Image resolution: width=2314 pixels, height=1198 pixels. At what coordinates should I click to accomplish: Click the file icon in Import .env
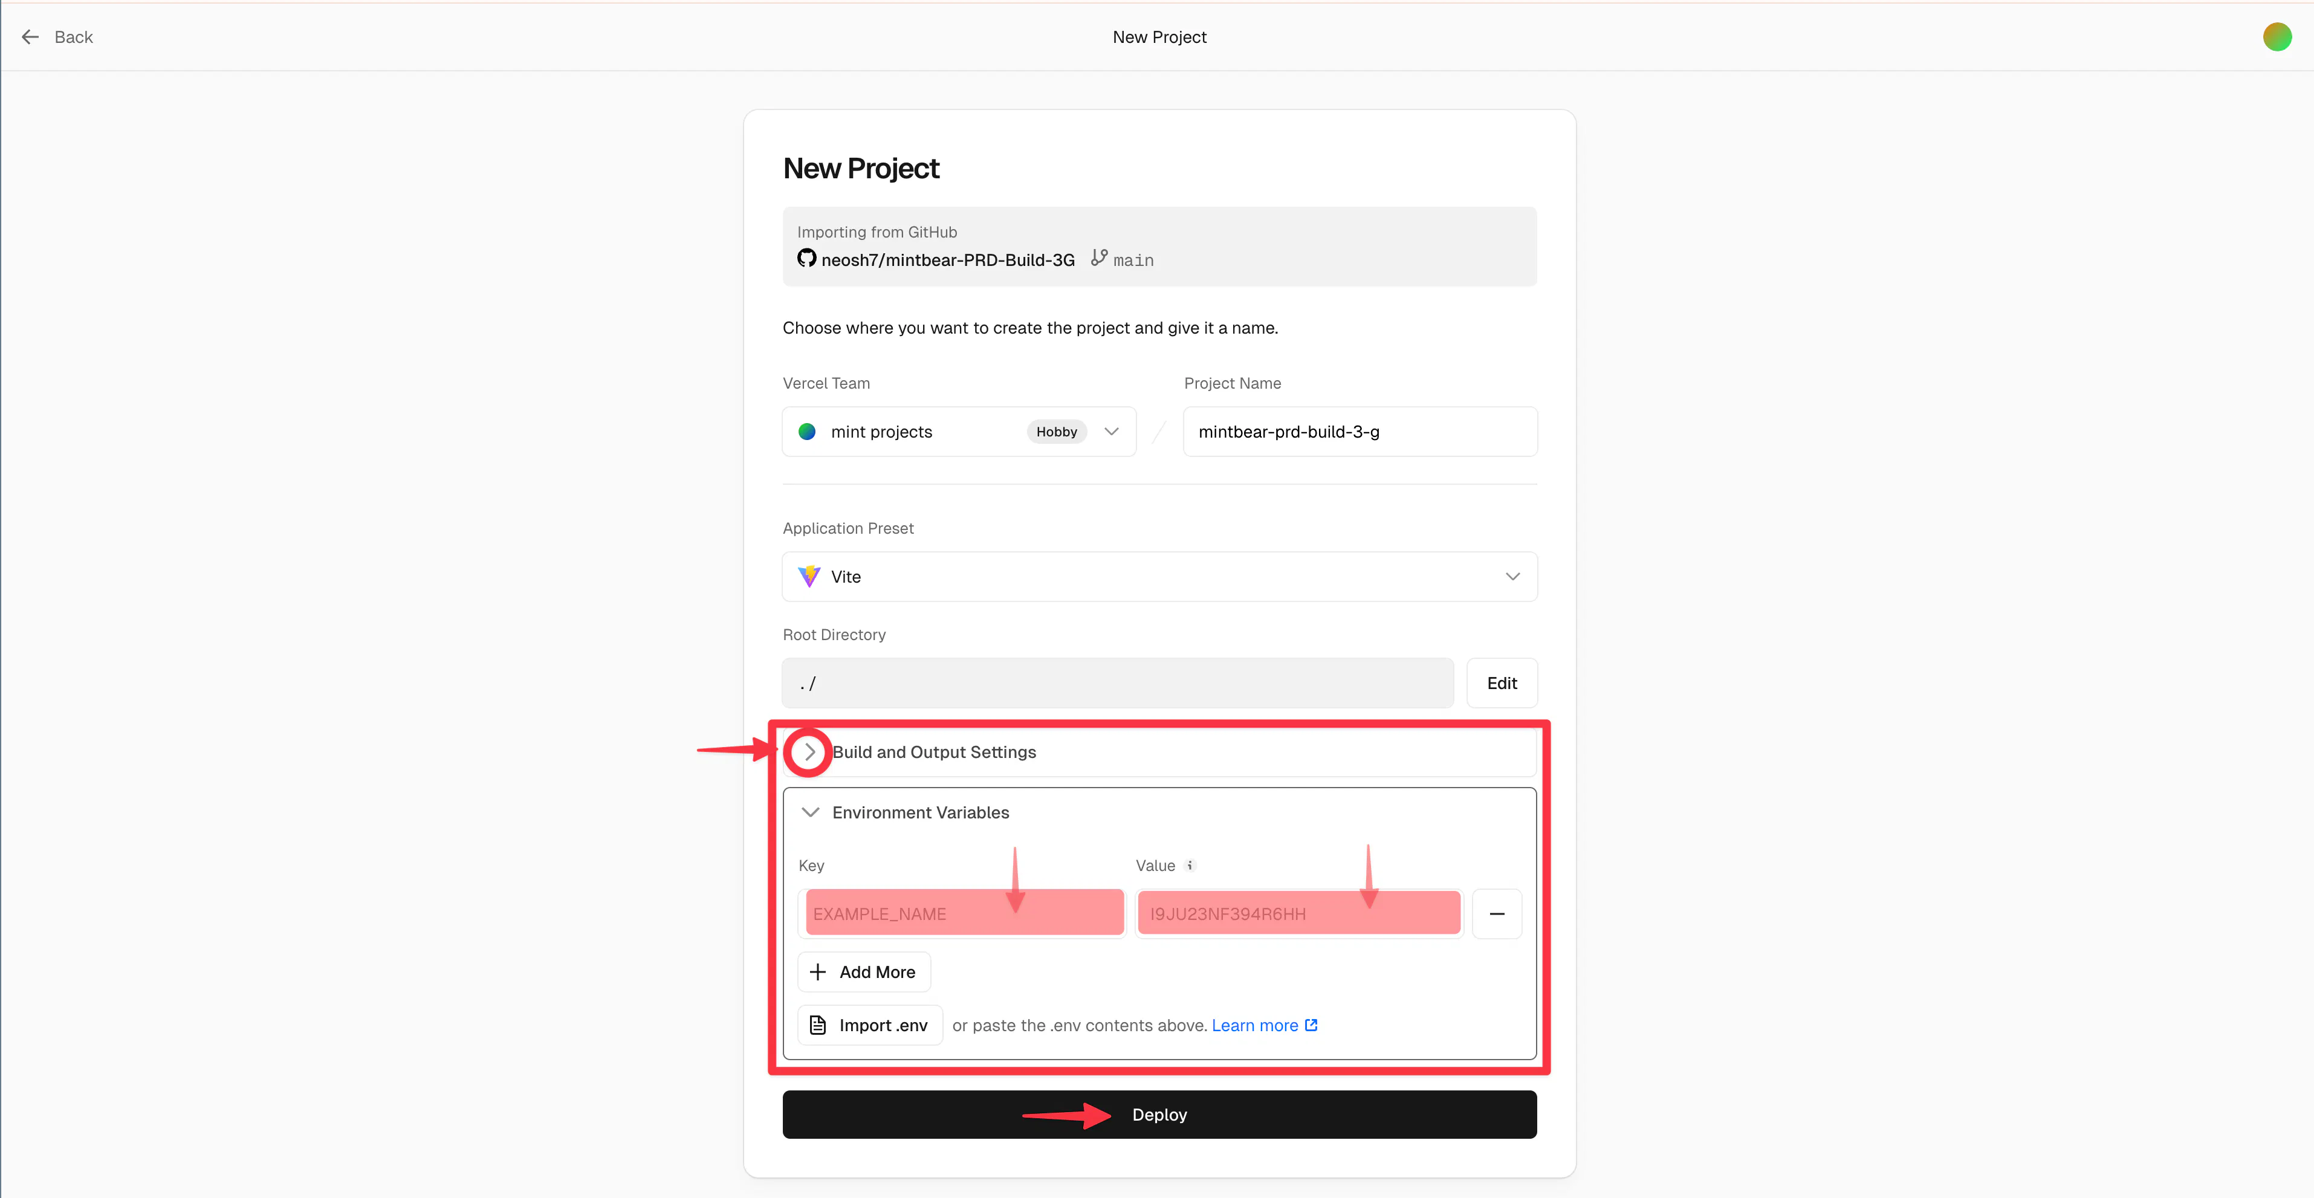click(x=817, y=1026)
